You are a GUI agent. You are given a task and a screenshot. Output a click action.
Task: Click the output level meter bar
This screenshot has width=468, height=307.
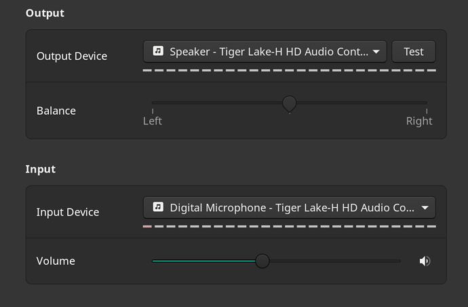coord(290,71)
